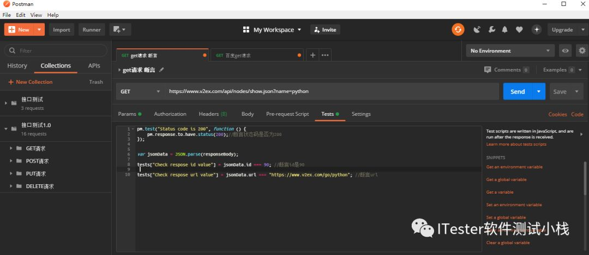Add a new request tab with plus

(312, 55)
